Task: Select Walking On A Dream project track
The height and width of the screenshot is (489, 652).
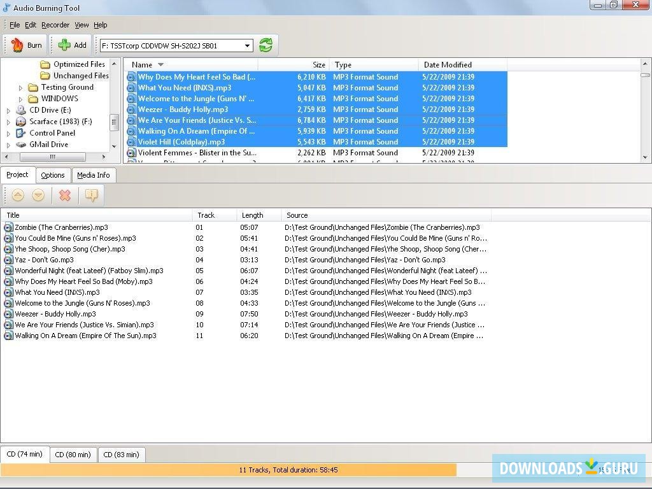Action: point(245,336)
